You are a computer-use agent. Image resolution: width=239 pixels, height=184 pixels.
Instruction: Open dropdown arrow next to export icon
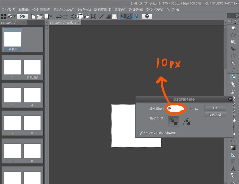pyautogui.click(x=14, y=16)
